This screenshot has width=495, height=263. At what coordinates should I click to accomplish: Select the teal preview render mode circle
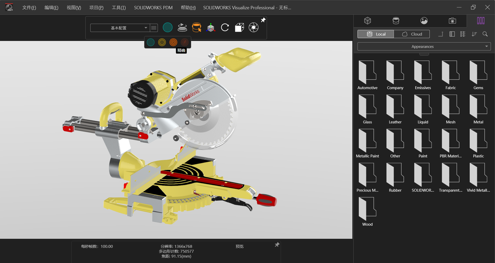151,42
